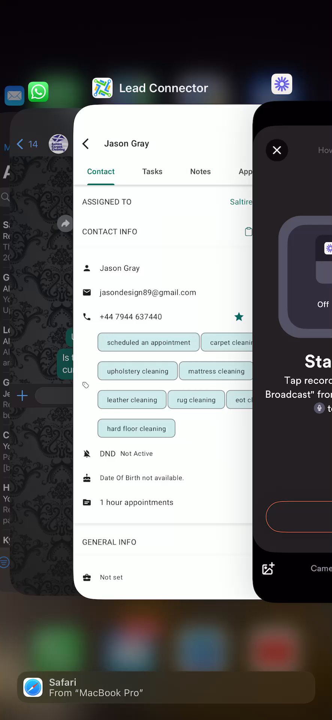The height and width of the screenshot is (720, 332).
Task: Tap the DND muted bell icon
Action: coord(87,454)
